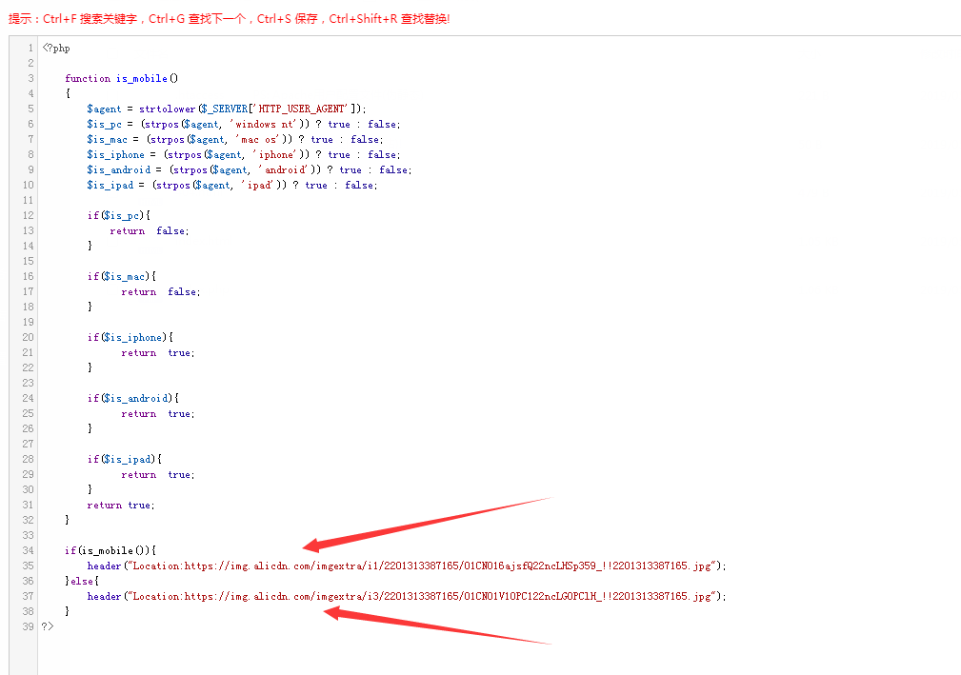Screen dimensions: 961x675
Task: Click the }else{ line
Action: [x=82, y=581]
